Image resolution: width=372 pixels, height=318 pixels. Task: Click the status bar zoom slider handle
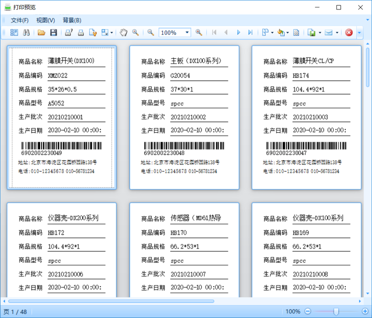tap(336, 312)
